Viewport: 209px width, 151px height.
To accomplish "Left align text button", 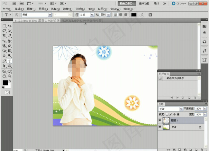I will point(115,15).
